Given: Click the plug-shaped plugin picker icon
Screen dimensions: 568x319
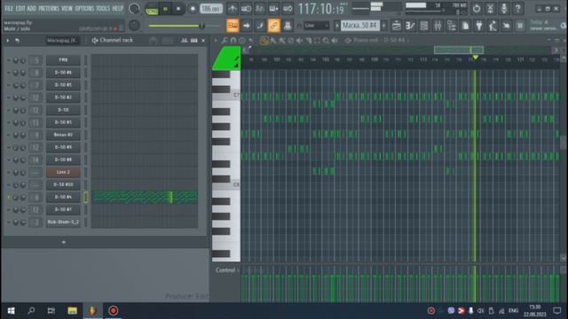Looking at the screenshot, I should click(479, 26).
